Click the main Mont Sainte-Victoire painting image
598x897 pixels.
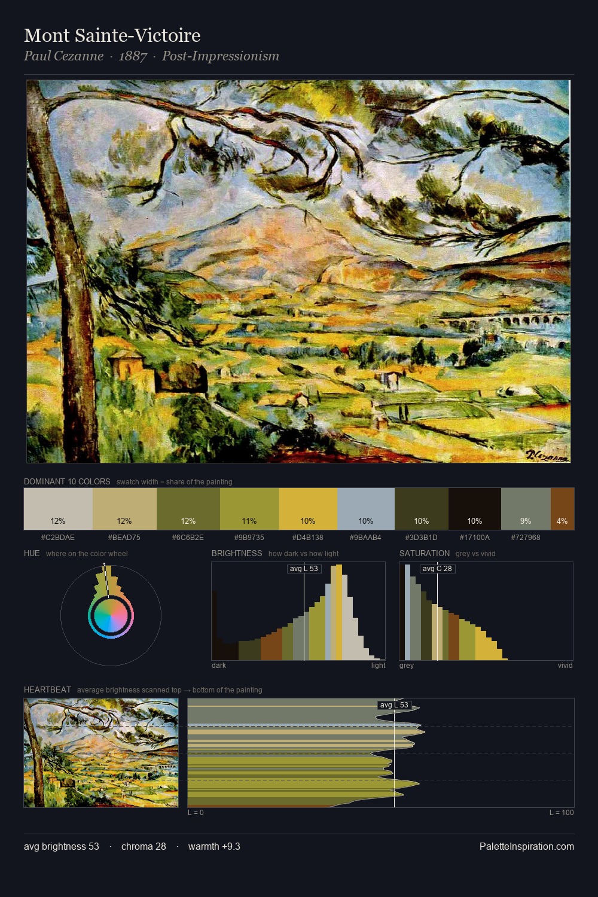click(x=298, y=271)
